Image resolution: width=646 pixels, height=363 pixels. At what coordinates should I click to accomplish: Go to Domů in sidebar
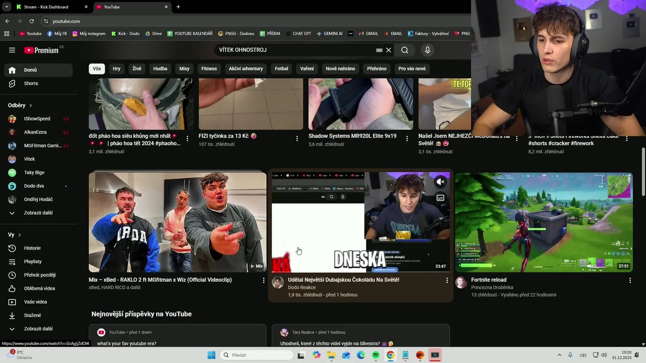38,70
